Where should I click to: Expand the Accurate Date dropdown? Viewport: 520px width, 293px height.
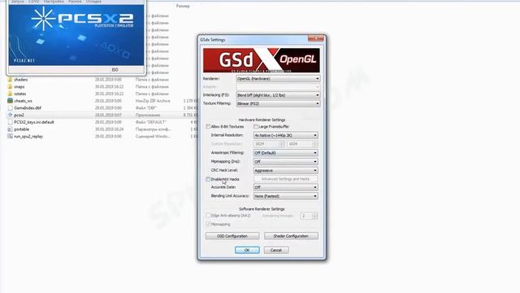click(x=285, y=187)
